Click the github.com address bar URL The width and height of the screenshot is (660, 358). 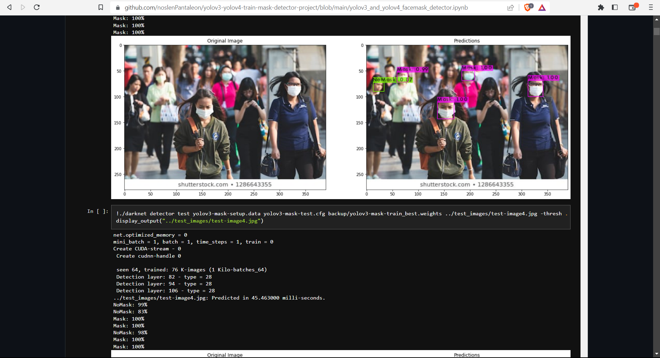pos(296,8)
